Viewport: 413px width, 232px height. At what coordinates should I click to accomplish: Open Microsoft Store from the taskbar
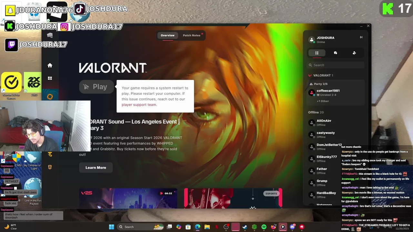(188, 227)
